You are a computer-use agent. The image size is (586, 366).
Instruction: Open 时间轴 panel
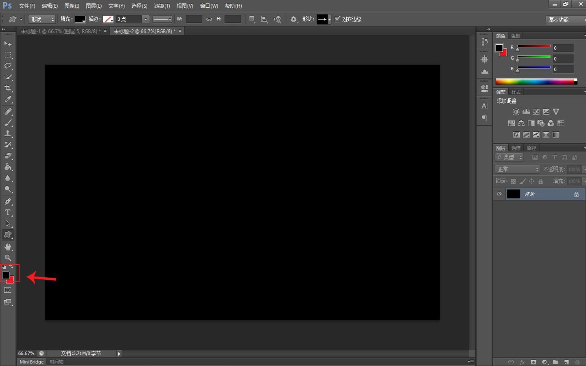pos(57,362)
